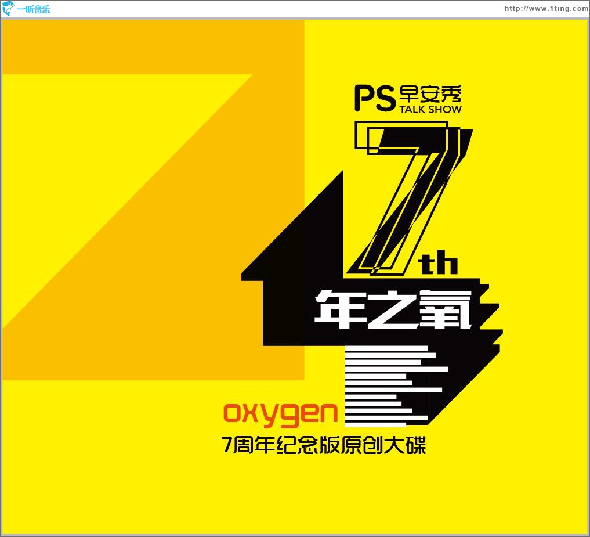This screenshot has height=537, width=590.
Task: Click the album cover artwork with the 7th graphic
Action: tap(295, 277)
